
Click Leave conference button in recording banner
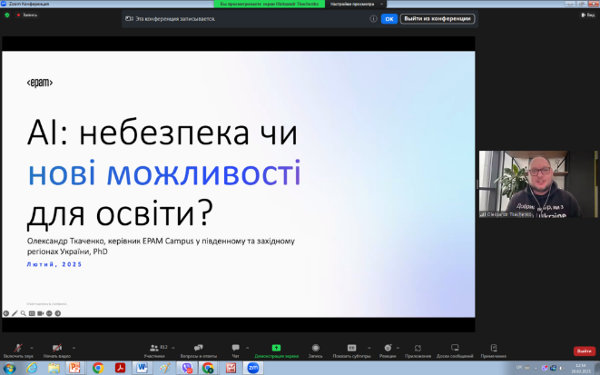tap(438, 18)
